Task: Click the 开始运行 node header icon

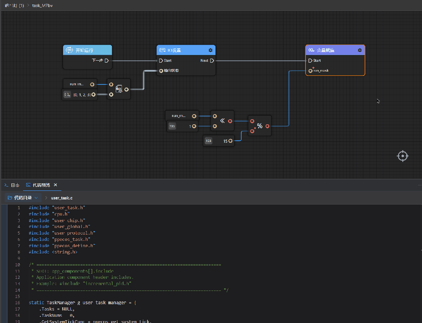Action: click(x=70, y=50)
